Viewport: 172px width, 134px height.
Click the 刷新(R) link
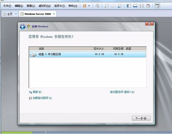point(37,92)
